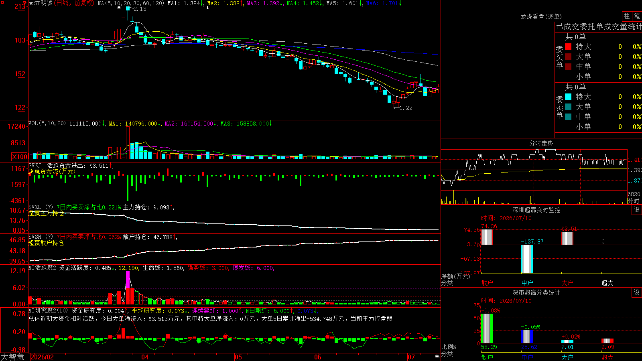
Task: Switch to 柱 bar view
Action: (x=627, y=16)
